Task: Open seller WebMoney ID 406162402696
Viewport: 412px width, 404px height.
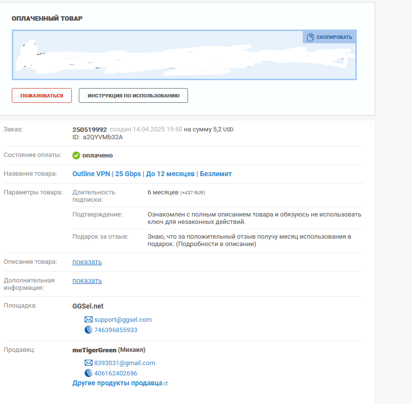Action: [116, 373]
